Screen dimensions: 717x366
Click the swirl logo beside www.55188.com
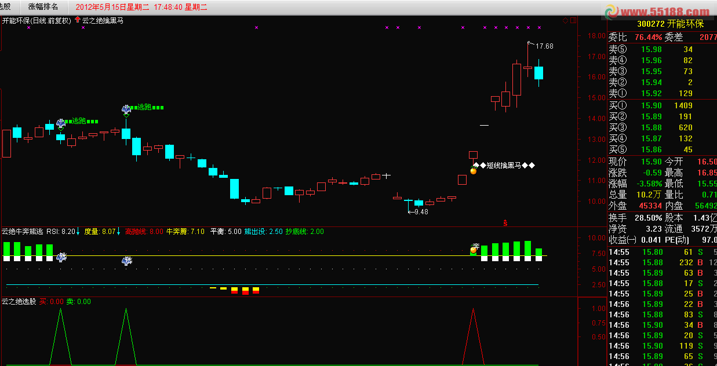(613, 12)
